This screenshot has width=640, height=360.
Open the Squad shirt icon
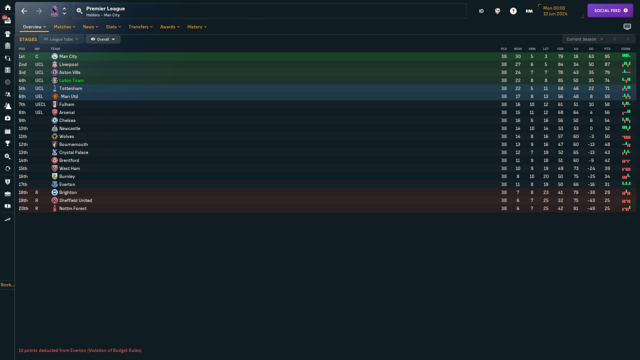[x=7, y=34]
